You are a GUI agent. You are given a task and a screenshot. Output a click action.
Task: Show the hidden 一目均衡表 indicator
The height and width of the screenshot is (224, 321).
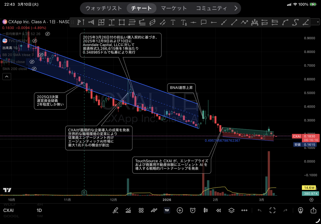tap(47, 34)
